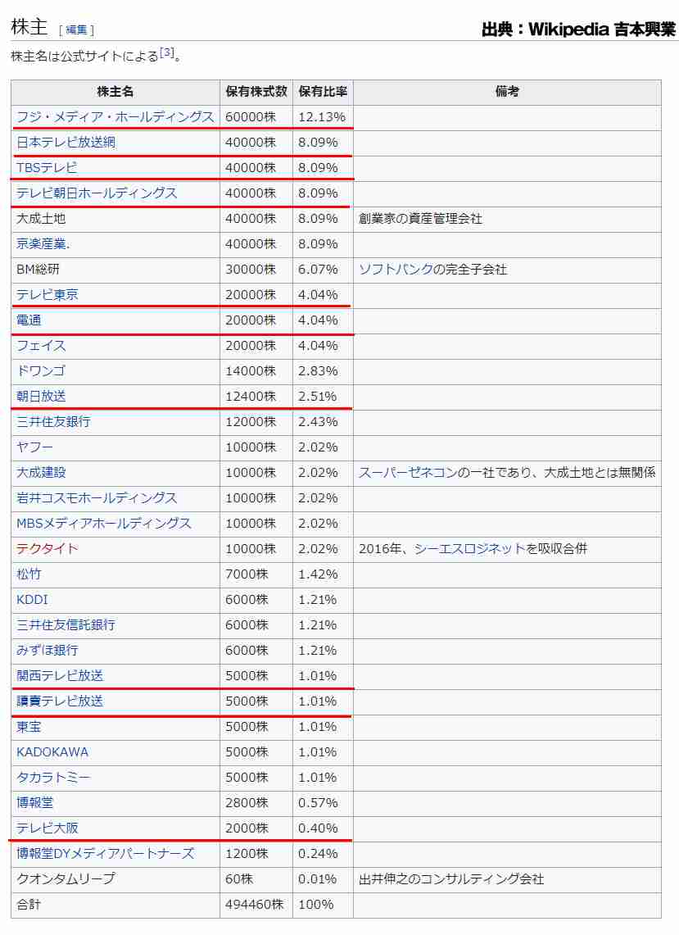Follow the 朝日放送 link

click(41, 397)
